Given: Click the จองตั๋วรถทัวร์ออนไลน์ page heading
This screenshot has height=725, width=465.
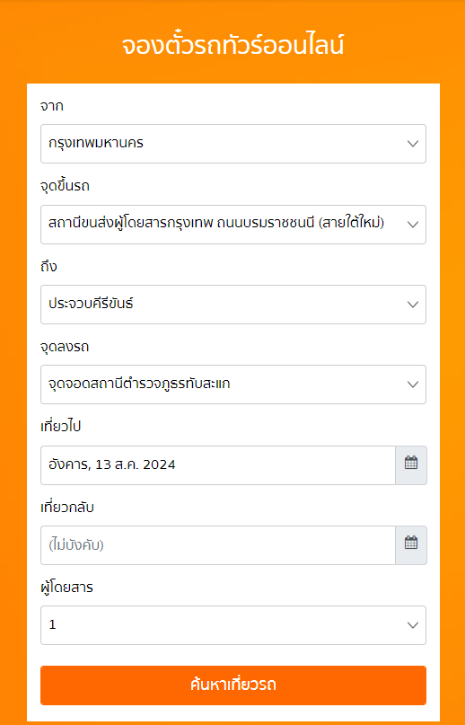Looking at the screenshot, I should coord(233,46).
